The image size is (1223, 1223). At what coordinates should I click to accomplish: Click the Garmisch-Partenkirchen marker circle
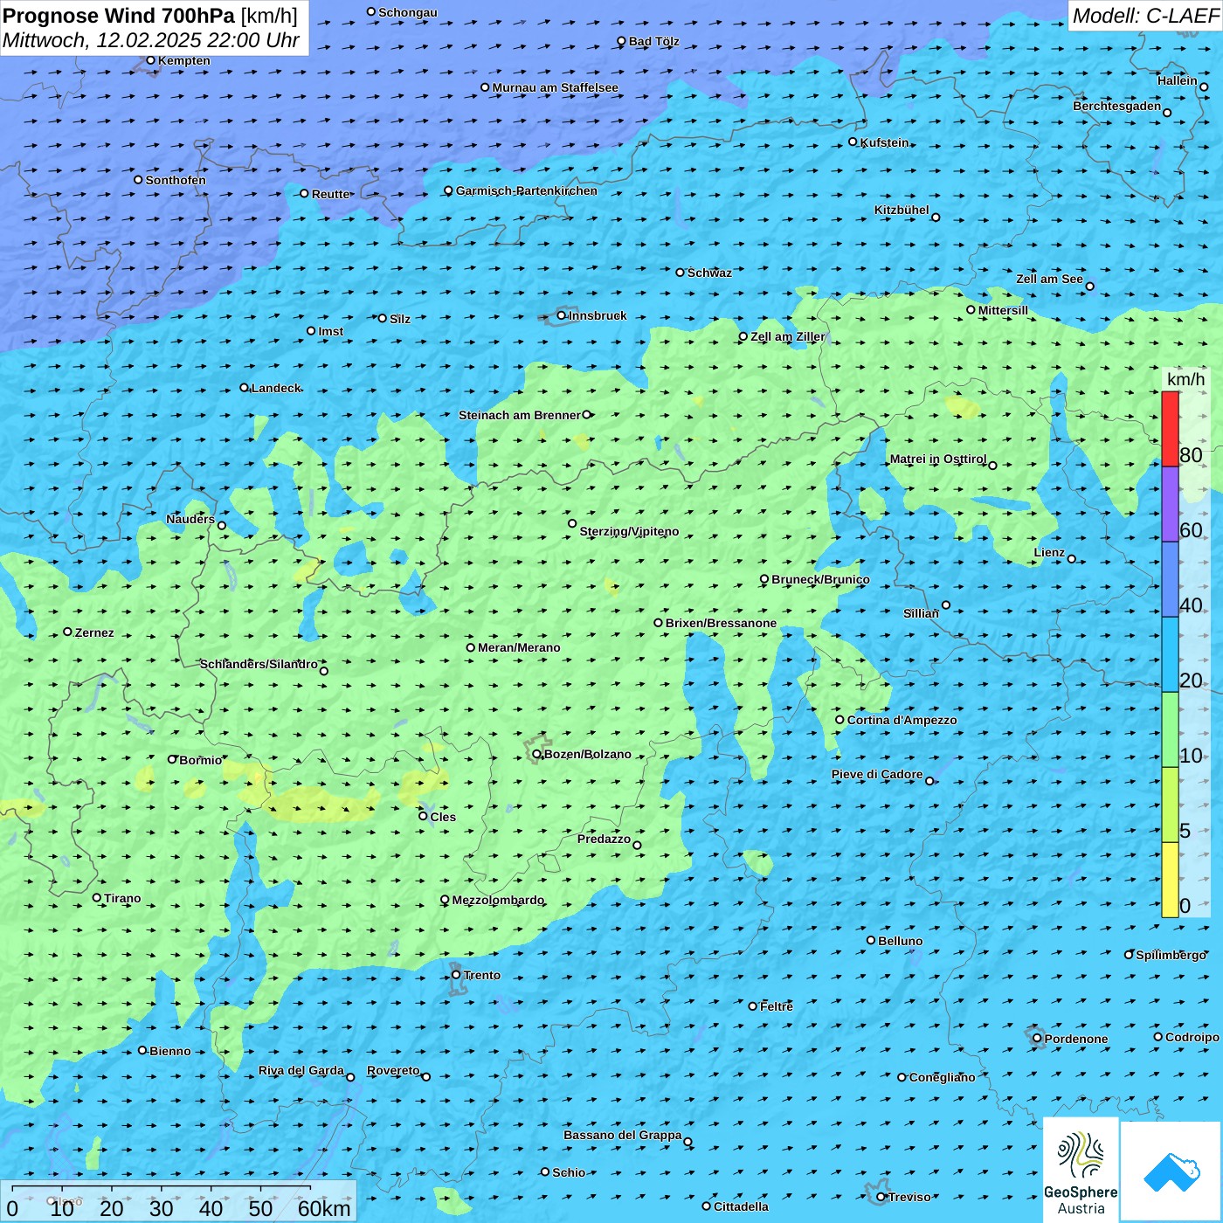448,190
